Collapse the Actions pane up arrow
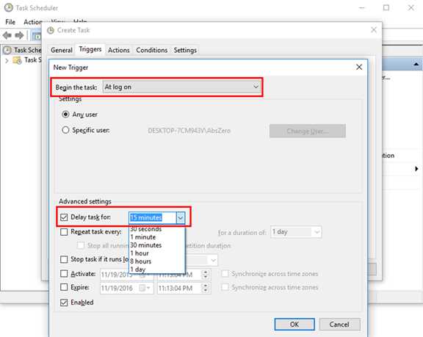 [416, 64]
